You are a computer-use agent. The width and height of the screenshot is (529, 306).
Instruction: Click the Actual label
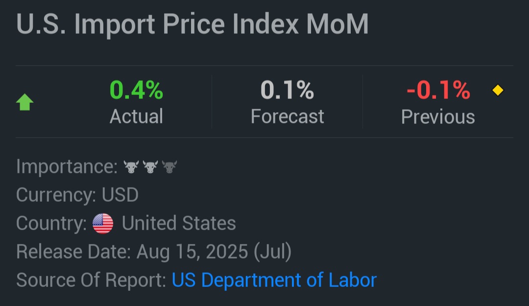point(136,117)
